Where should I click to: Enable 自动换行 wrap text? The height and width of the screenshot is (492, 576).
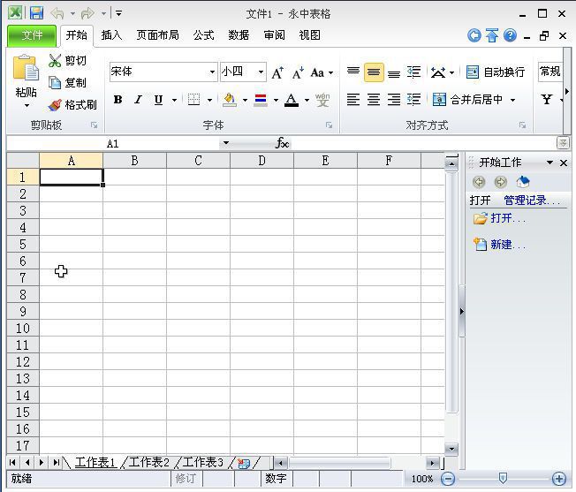(496, 72)
